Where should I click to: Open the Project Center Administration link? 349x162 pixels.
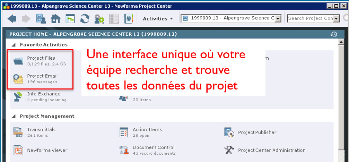pyautogui.click(x=272, y=150)
